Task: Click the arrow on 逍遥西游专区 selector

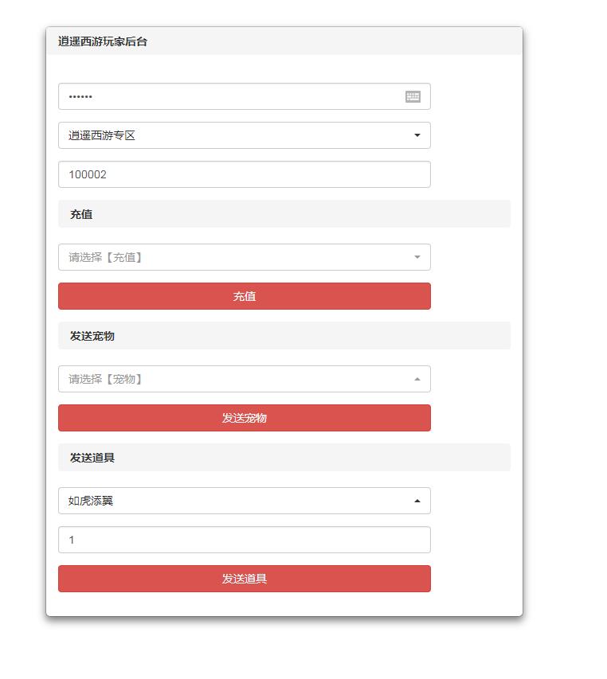Action: point(417,135)
